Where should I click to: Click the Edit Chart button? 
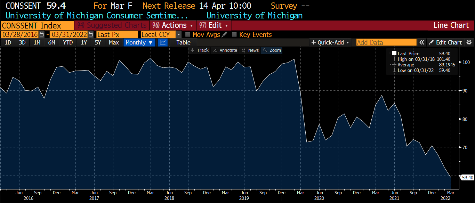point(445,42)
